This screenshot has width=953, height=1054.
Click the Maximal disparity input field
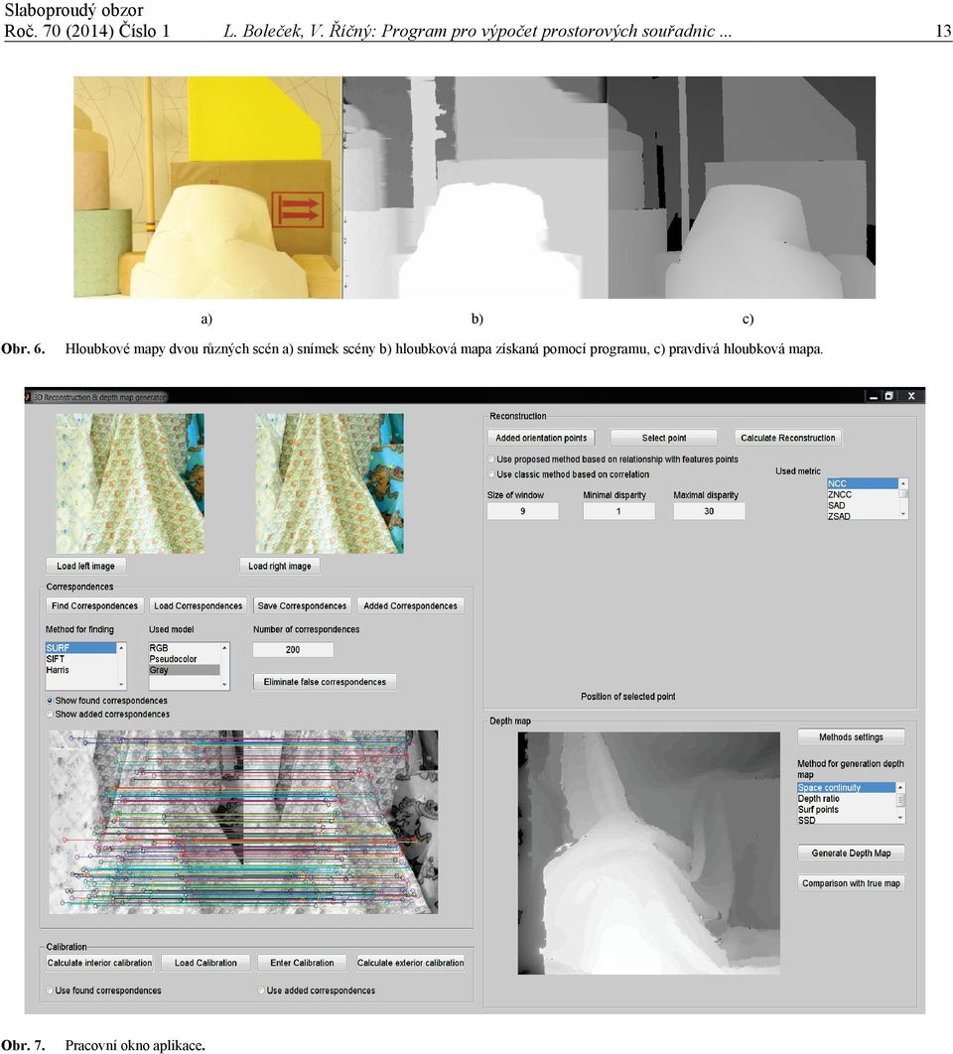[709, 511]
